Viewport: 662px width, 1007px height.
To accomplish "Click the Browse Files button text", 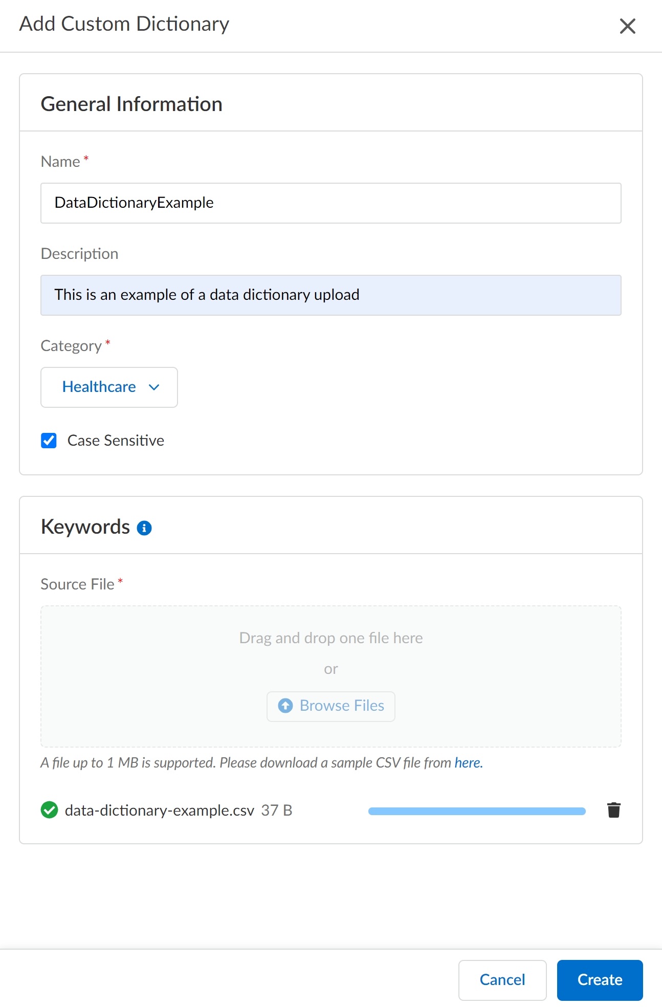I will click(342, 706).
